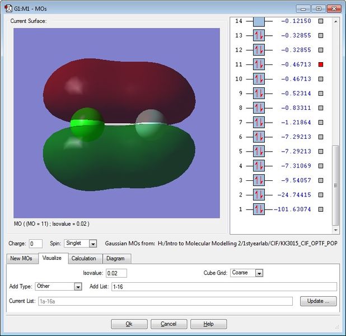Click the electron pair icon of orbital 1
346x336 pixels.
coord(259,209)
